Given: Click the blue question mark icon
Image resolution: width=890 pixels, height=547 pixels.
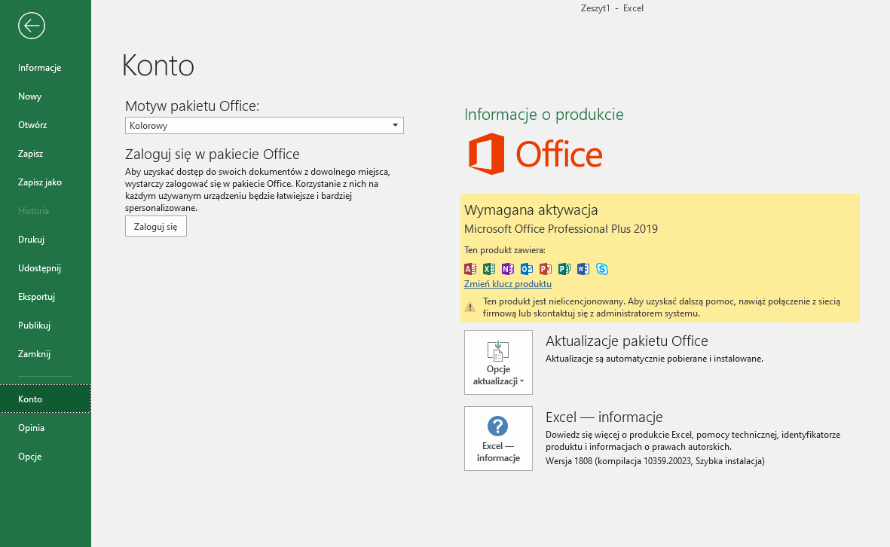Looking at the screenshot, I should (498, 426).
